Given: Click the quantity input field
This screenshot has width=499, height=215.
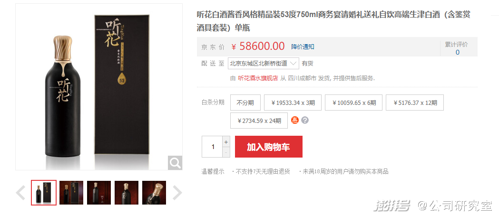Looking at the screenshot, I should click(x=212, y=147).
